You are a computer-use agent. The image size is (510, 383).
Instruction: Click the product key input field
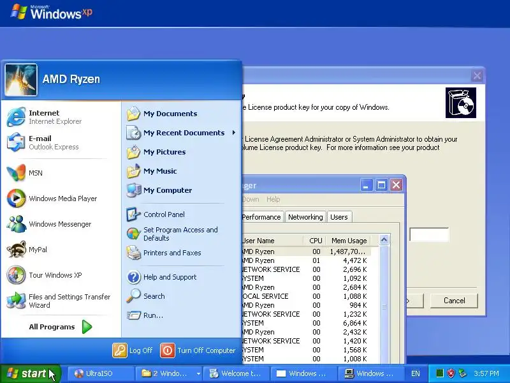coord(429,234)
